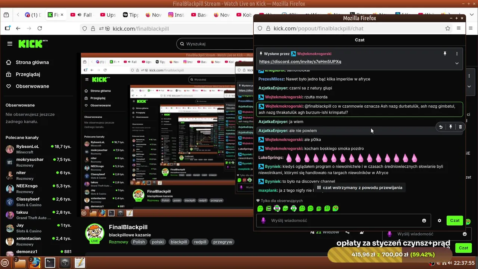
Task: Click share icon below stream
Action: point(348,232)
